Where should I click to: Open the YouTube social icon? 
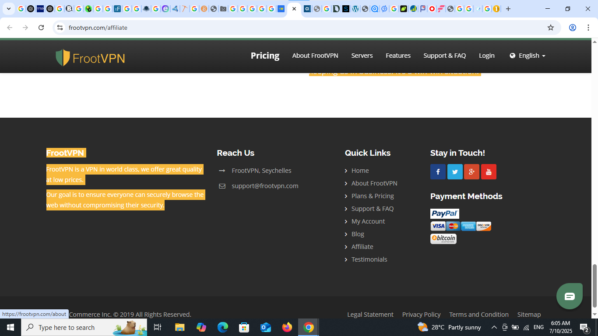[x=489, y=171]
